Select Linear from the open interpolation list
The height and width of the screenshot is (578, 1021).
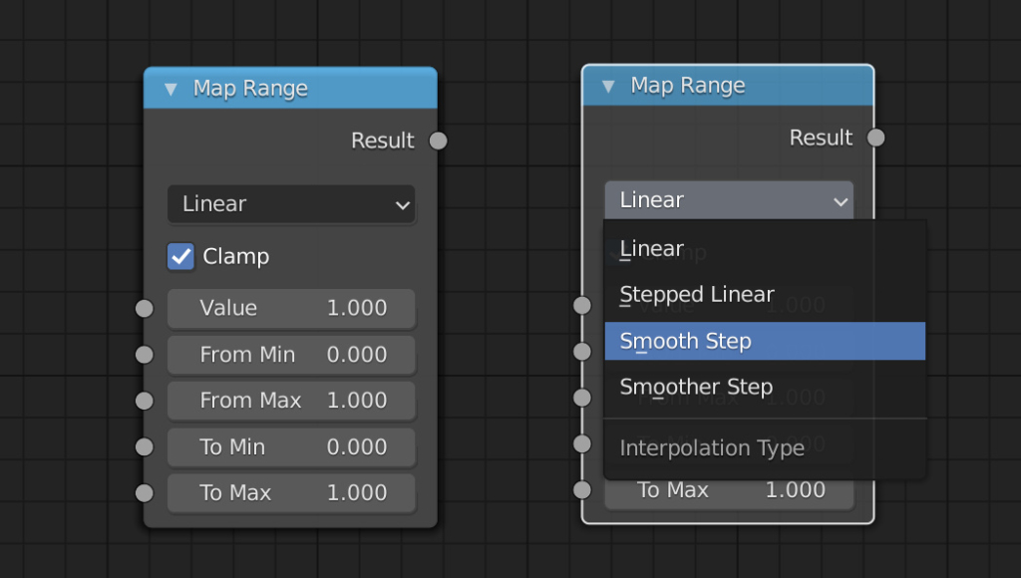pos(653,248)
